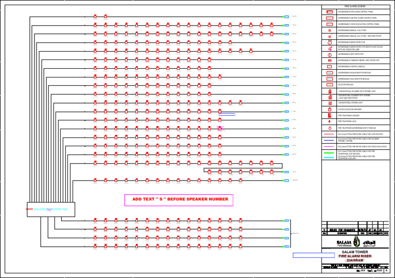This screenshot has height=278, width=395.
Task: Select the 'ADD TEXT "S" BEFORE SPEAKER NUMBER' note
Action: (x=179, y=200)
